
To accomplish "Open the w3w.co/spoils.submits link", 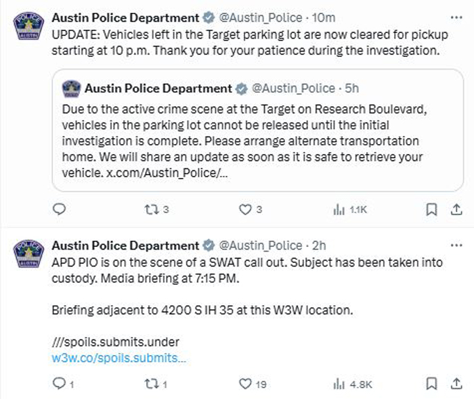I will [118, 358].
